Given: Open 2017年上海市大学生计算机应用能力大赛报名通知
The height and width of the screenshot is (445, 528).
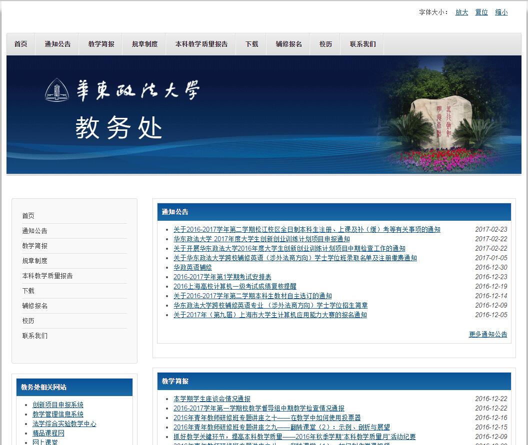Looking at the screenshot, I should (270, 315).
